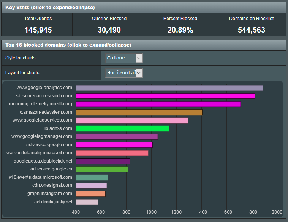Click the graph.instagram.com orange bar
Screen dimensions: 288x222
coord(90,194)
